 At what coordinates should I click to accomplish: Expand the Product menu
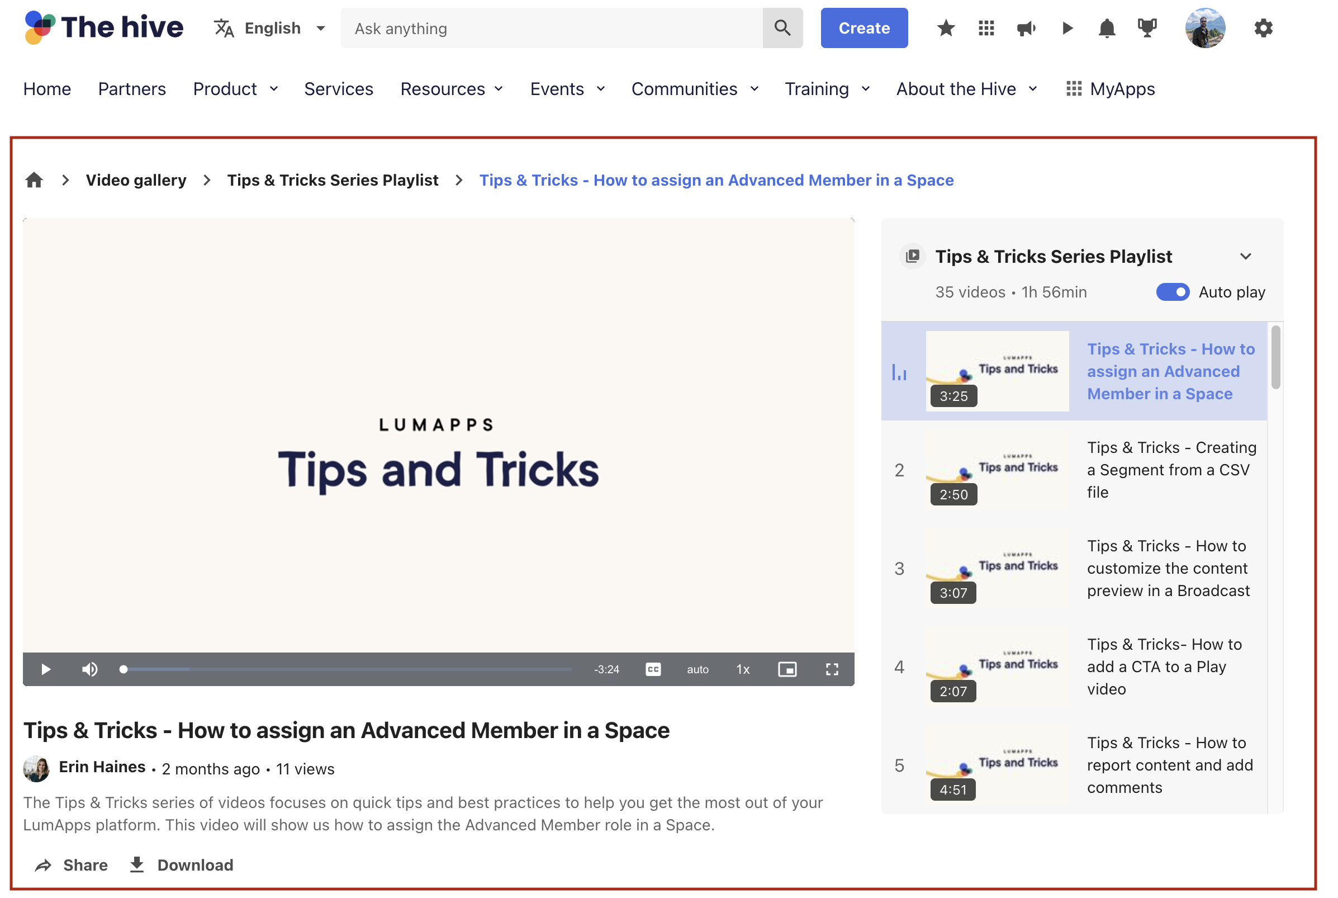point(236,89)
